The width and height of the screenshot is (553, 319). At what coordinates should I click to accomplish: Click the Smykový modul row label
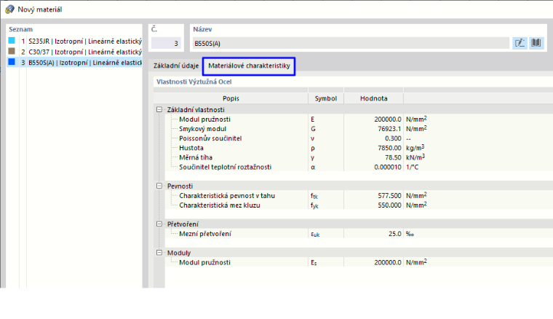point(202,129)
